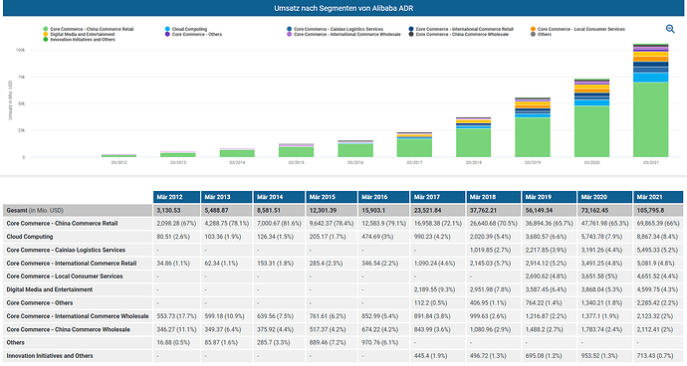This screenshot has height=366, width=687.
Task: Click cell 1,090.24 (4.6%)
Action: (x=434, y=264)
